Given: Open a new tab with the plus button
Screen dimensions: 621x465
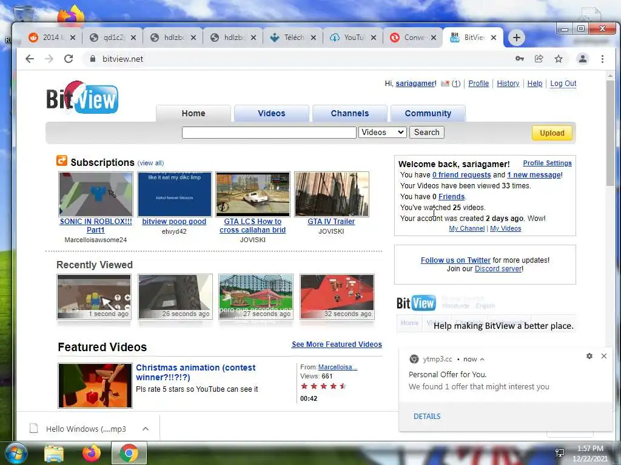Looking at the screenshot, I should point(517,38).
